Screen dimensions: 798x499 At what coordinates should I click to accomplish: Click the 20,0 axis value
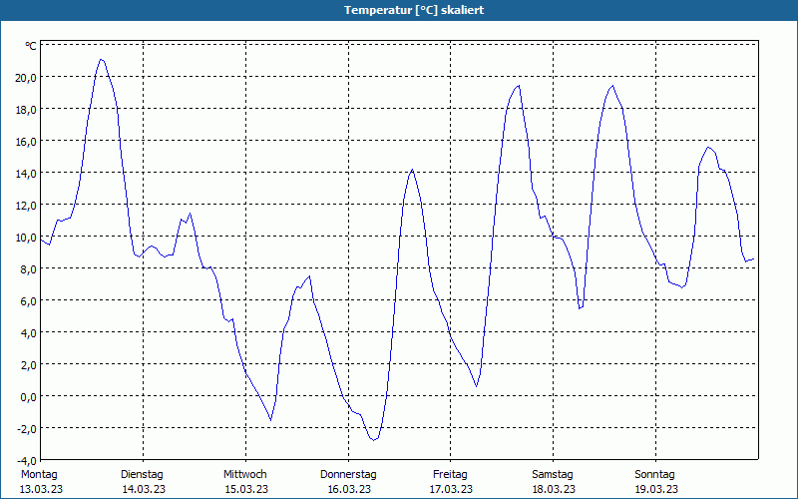click(26, 78)
